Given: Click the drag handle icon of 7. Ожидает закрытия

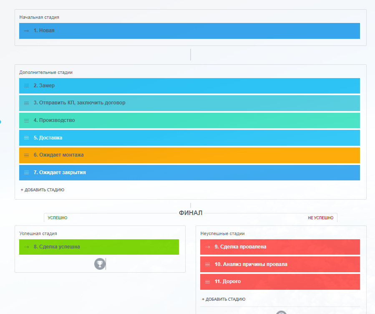Looking at the screenshot, I should [27, 172].
